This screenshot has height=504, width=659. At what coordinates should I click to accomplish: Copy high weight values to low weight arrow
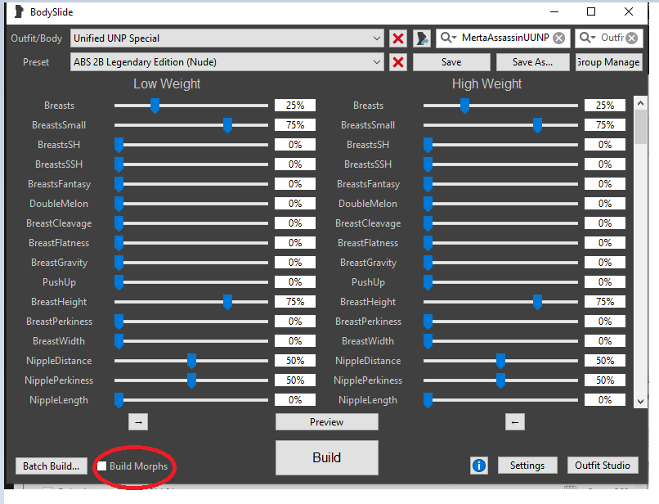[x=515, y=422]
